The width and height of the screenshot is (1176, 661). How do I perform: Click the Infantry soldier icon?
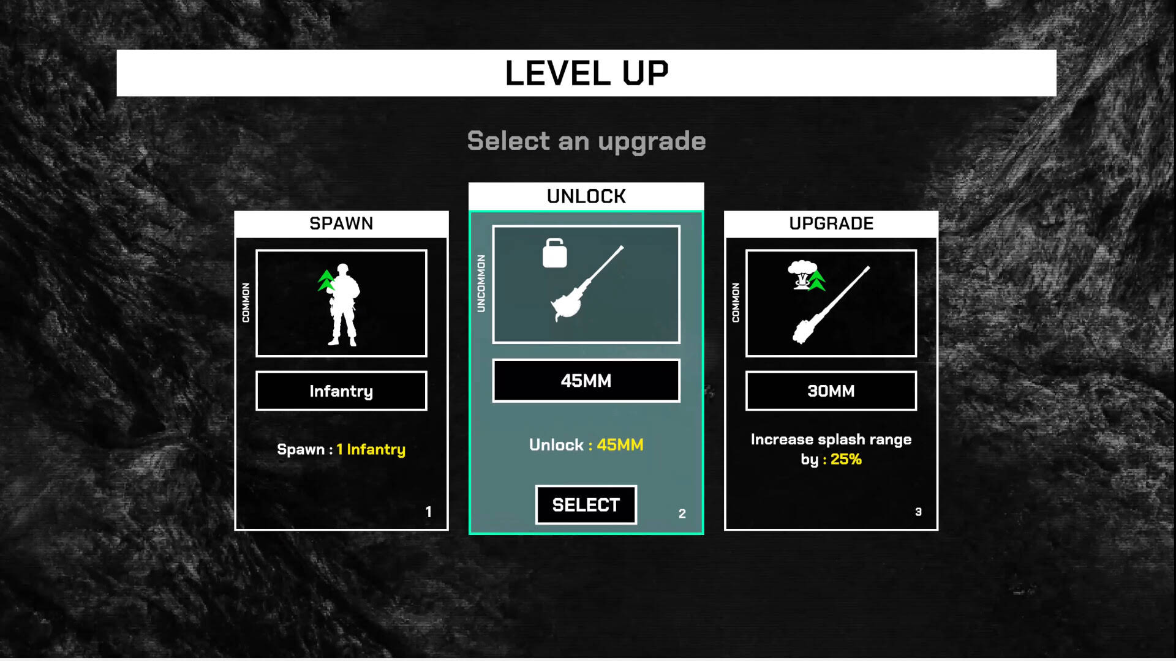coord(341,304)
